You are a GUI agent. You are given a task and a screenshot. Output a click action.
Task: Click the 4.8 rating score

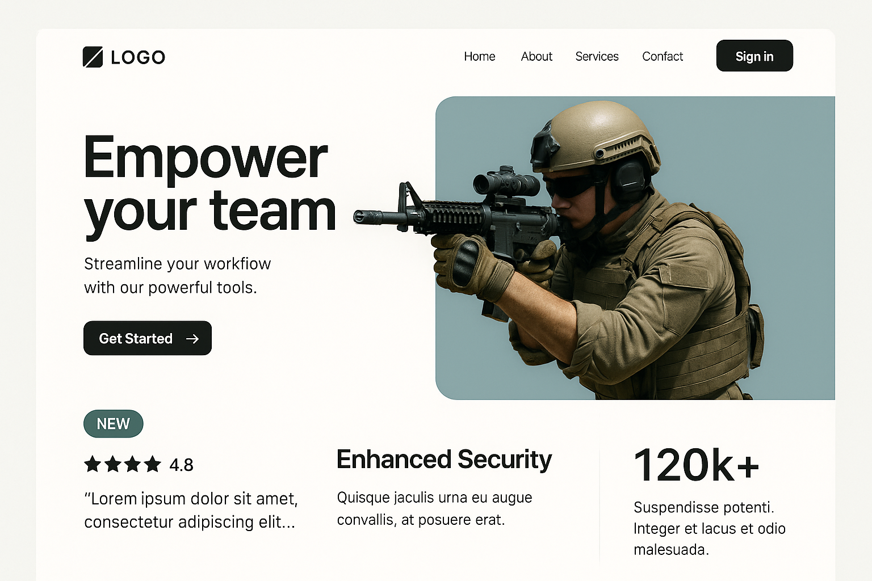[x=182, y=465]
